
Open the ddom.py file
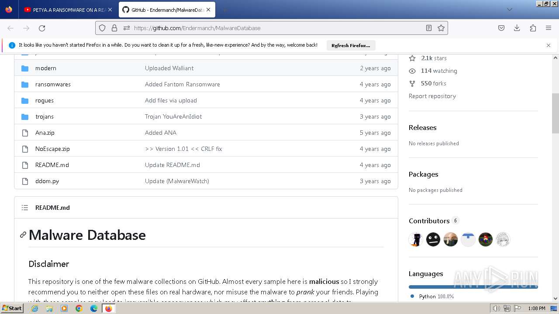tap(47, 181)
